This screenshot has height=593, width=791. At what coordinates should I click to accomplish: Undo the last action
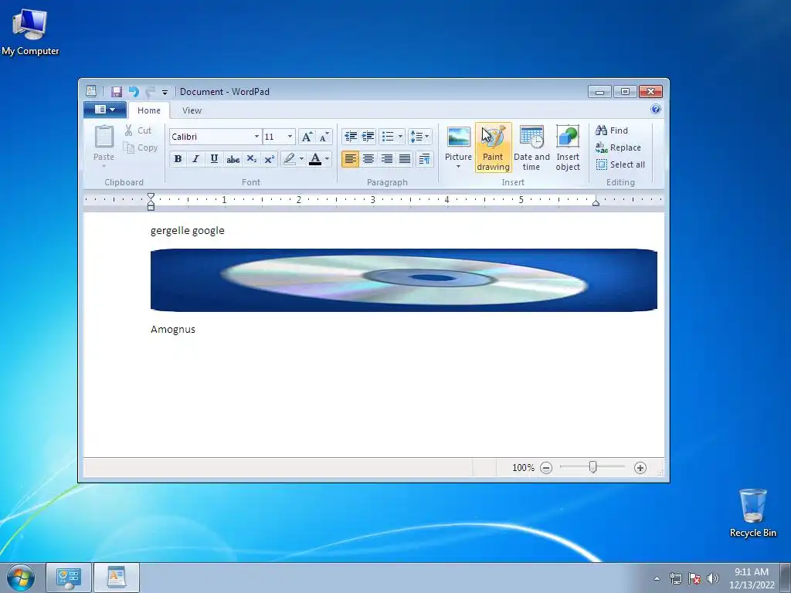click(x=134, y=92)
